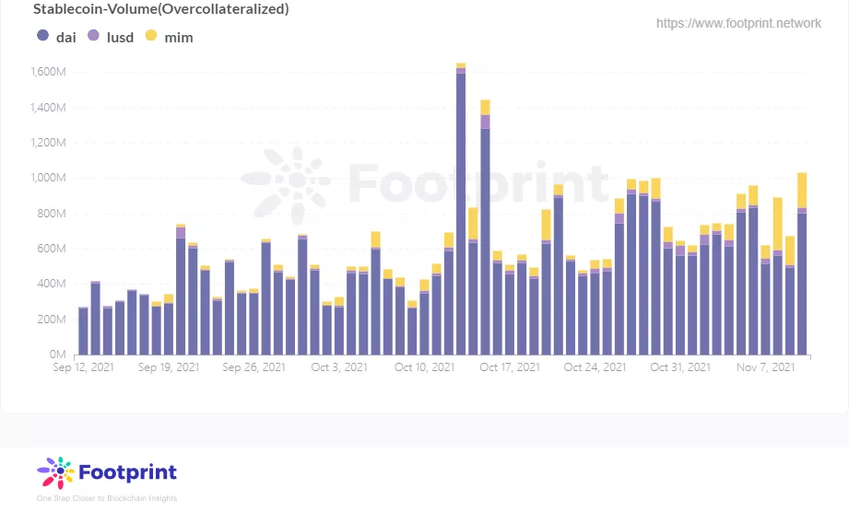Click the lusd legend dot

click(x=94, y=36)
